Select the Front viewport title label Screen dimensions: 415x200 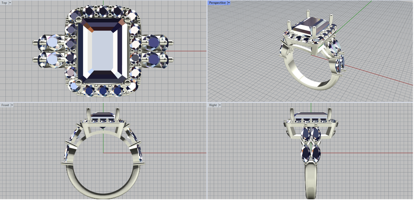(x=5, y=105)
